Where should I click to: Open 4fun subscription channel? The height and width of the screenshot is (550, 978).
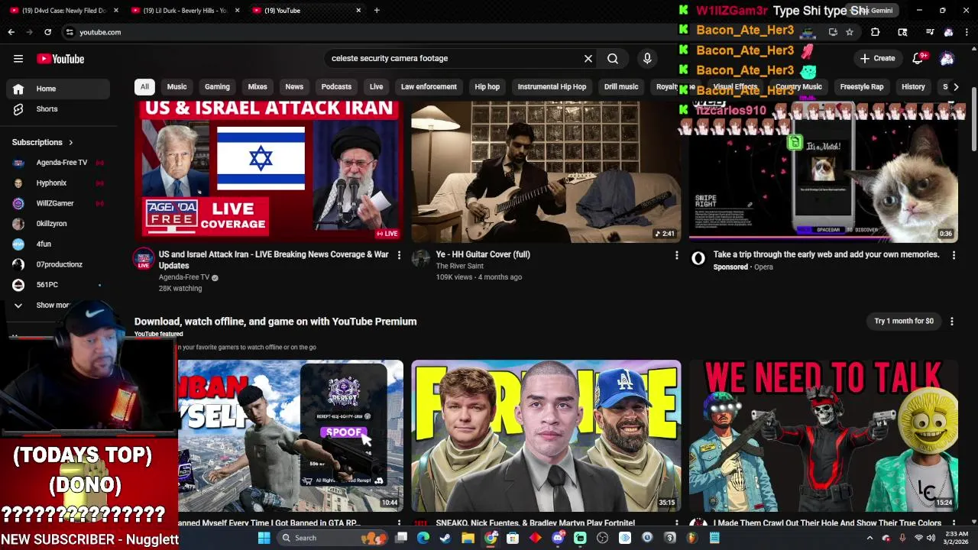click(x=58, y=244)
